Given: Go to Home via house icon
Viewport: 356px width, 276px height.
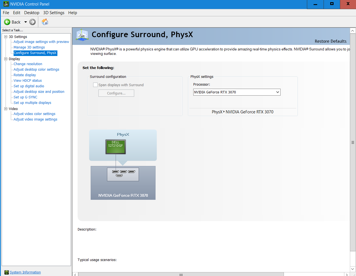Looking at the screenshot, I should tap(45, 22).
